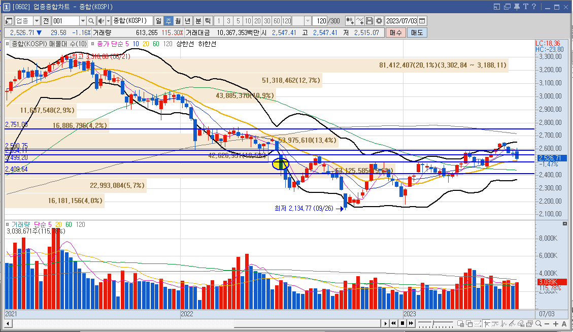573x332 pixels.
Task: Click the magnifier search icon beside code
Action: point(91,21)
